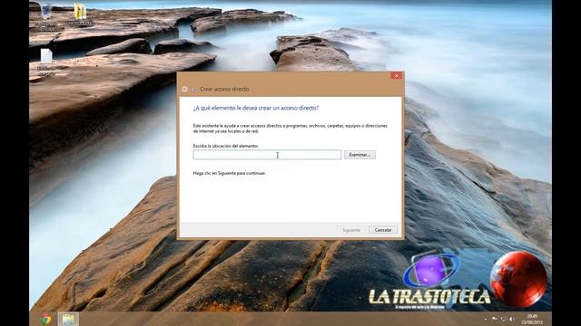Show hidden tray icons arrow

[486, 319]
